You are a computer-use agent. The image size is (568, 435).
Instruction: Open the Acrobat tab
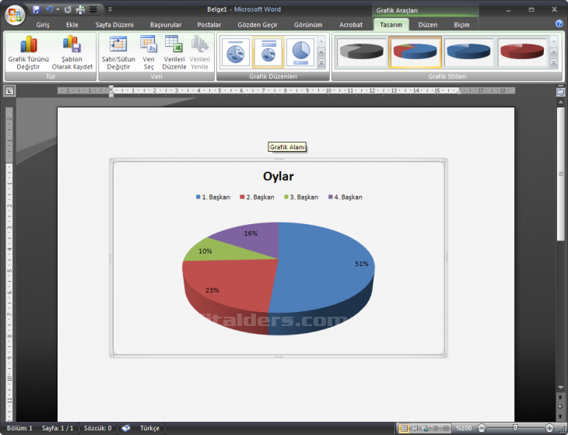pos(351,25)
